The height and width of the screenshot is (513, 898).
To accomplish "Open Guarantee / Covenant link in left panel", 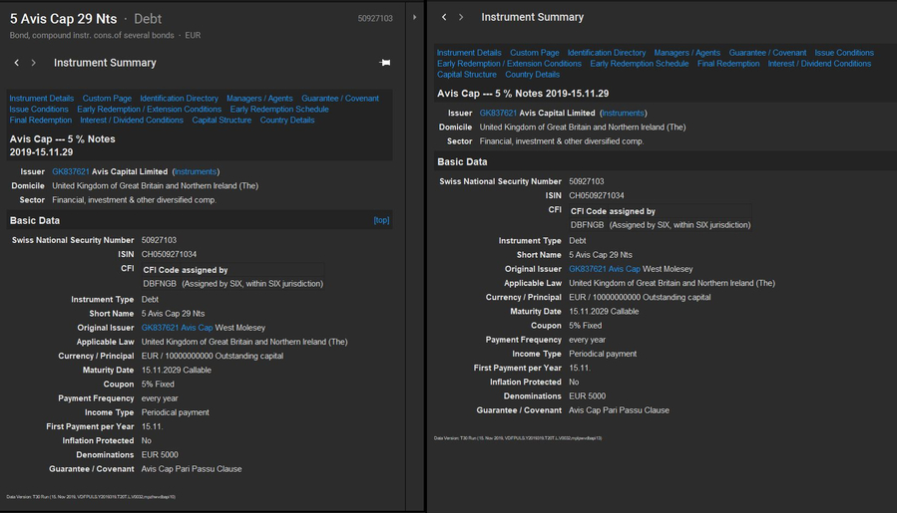I will [x=340, y=99].
